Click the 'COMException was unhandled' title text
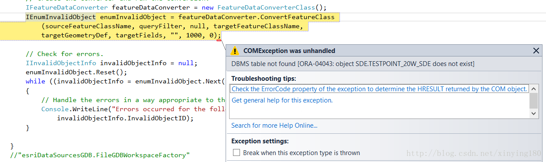 coord(289,51)
